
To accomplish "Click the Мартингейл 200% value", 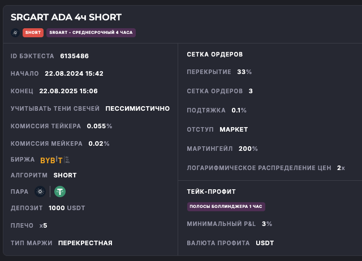I will coord(248,149).
